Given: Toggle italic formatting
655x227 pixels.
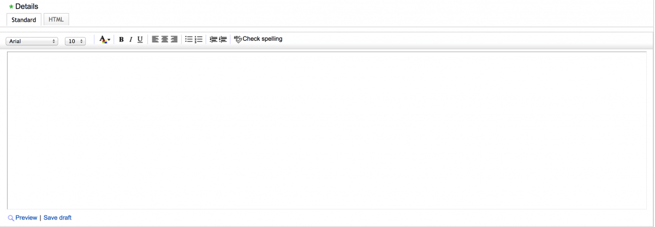Looking at the screenshot, I should click(130, 40).
